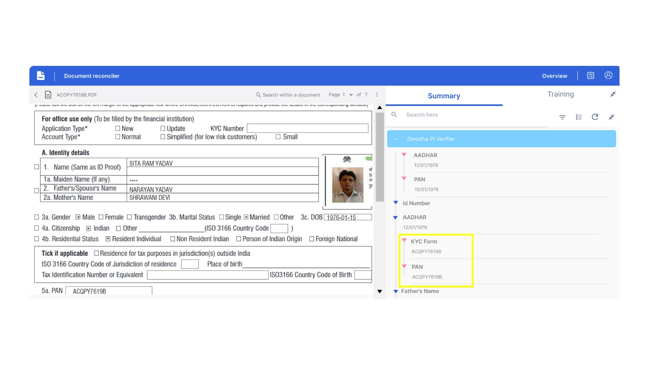Check the Single marital status box
Image resolution: width=649 pixels, height=365 pixels.
coord(221,217)
